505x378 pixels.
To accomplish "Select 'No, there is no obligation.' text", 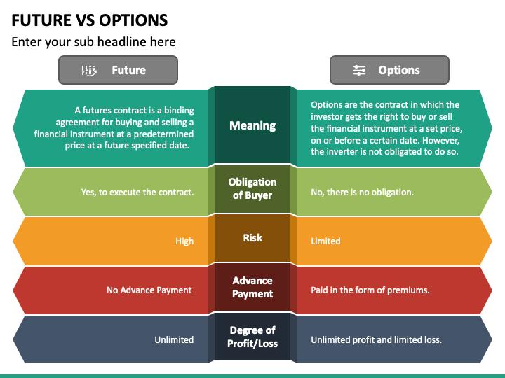I will [x=362, y=192].
